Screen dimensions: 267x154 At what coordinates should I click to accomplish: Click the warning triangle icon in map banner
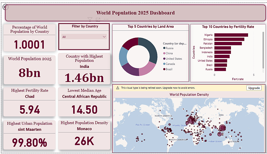(x=117, y=88)
